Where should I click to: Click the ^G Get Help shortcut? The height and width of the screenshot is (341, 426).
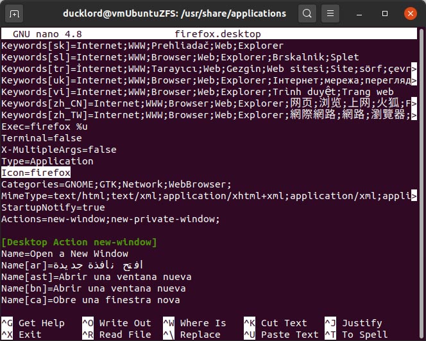(x=33, y=323)
